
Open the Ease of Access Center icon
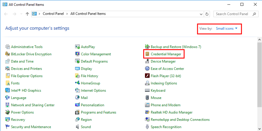click(x=147, y=69)
